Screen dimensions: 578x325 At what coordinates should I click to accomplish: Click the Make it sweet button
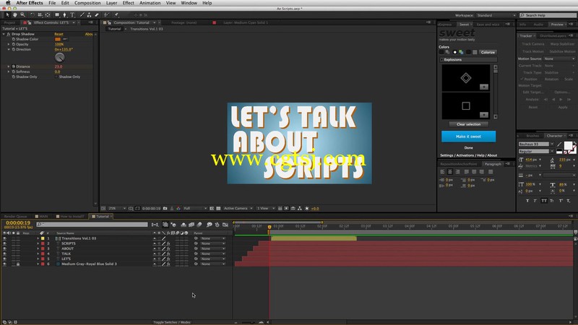click(468, 136)
